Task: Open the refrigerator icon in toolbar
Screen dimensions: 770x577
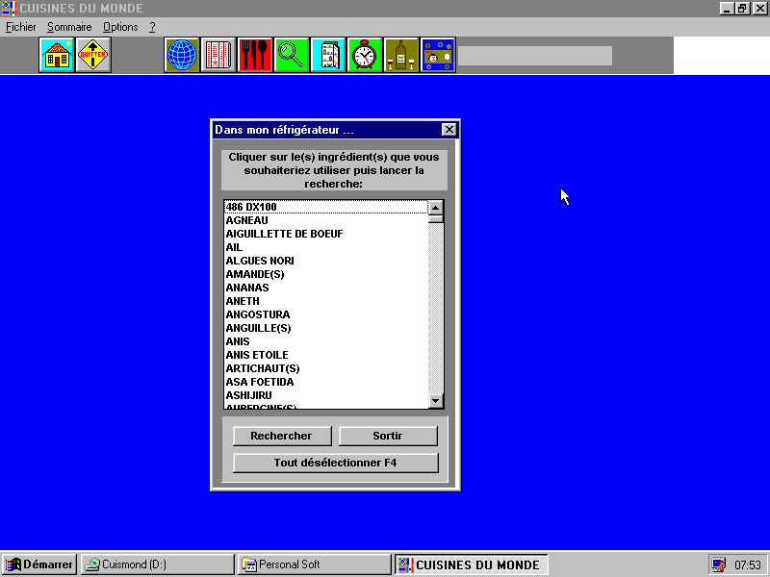Action: coord(328,55)
